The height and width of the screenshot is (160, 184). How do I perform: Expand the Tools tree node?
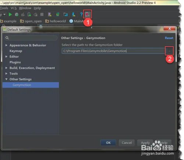pos(6,73)
